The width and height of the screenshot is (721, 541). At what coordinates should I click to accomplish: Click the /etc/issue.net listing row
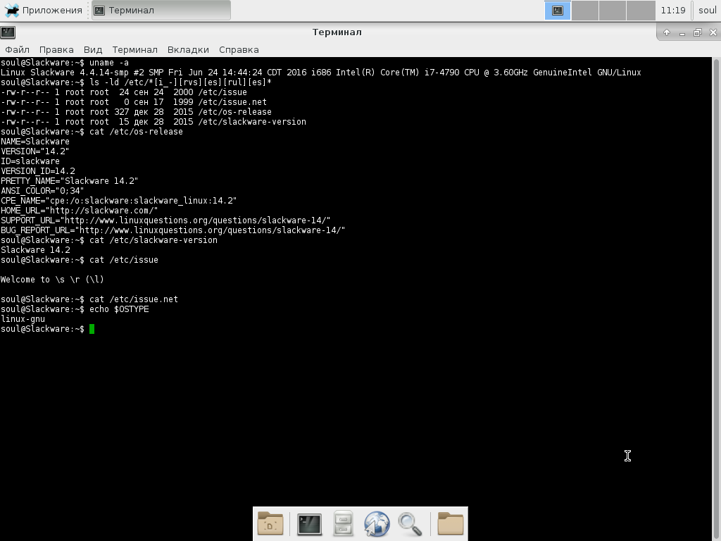[x=134, y=102]
